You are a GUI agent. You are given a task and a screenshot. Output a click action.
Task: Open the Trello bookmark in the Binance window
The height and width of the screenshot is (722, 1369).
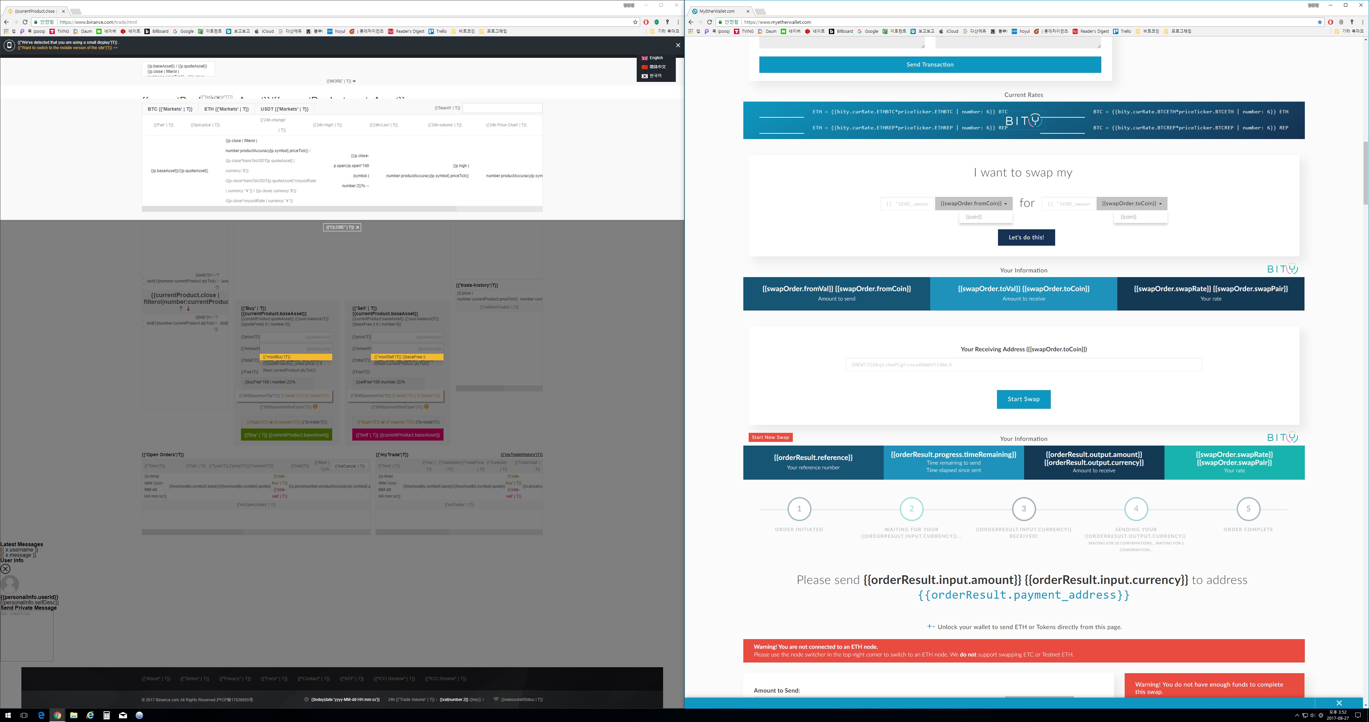pos(438,31)
